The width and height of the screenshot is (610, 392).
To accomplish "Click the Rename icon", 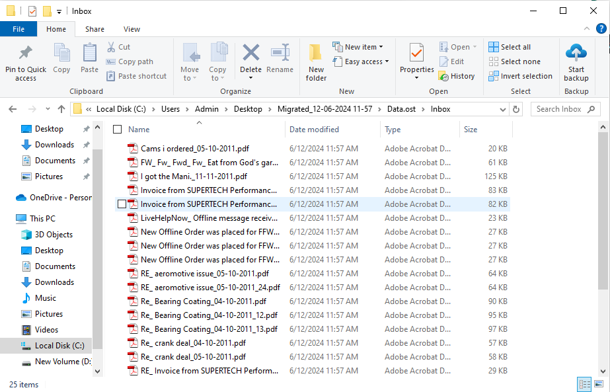I will [280, 52].
